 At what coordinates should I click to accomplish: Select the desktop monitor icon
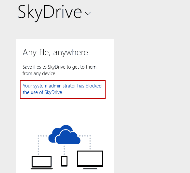pyautogui.click(x=90, y=160)
